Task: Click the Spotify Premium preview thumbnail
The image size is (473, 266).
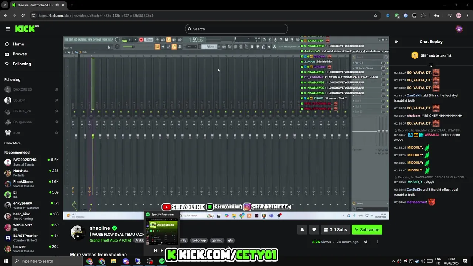Action: 161,232
